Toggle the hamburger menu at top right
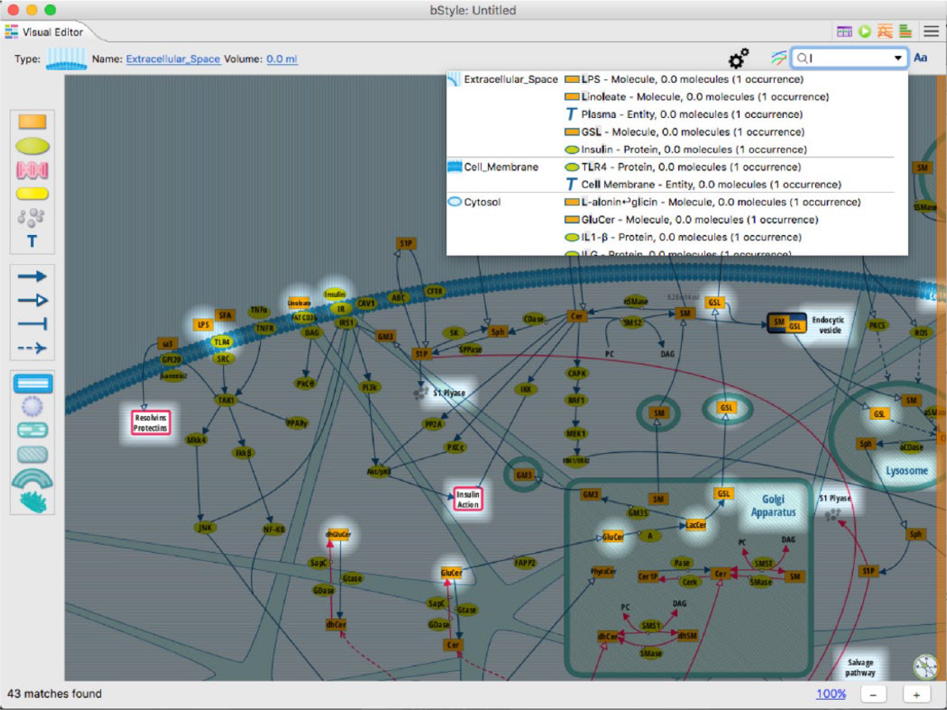 [x=931, y=31]
